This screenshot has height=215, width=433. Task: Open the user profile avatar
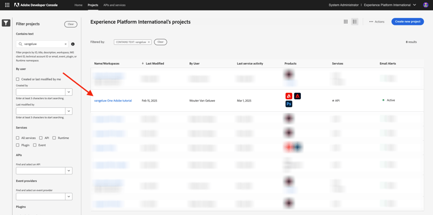coord(425,5)
